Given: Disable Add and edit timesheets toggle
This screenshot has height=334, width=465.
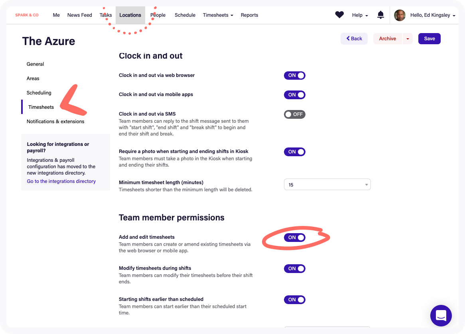Looking at the screenshot, I should click(x=294, y=238).
